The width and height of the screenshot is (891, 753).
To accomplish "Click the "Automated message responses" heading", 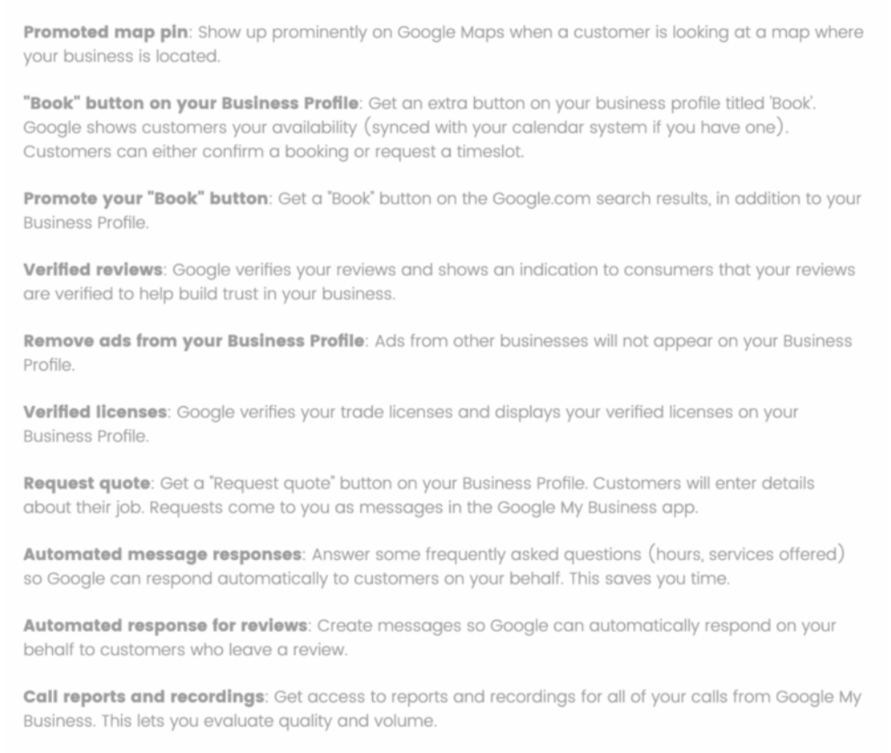I will coord(162,554).
